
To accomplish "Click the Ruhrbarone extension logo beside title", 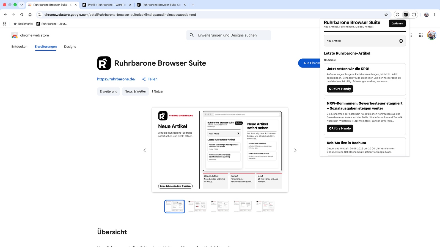I will (104, 63).
